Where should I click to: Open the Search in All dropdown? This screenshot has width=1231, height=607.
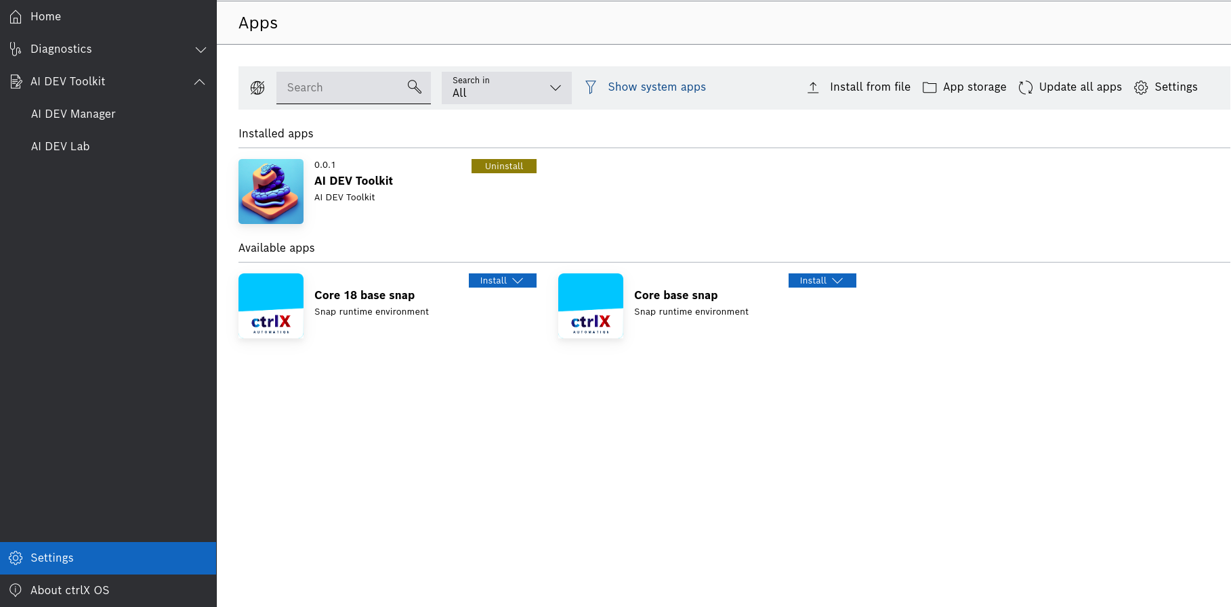click(x=507, y=88)
